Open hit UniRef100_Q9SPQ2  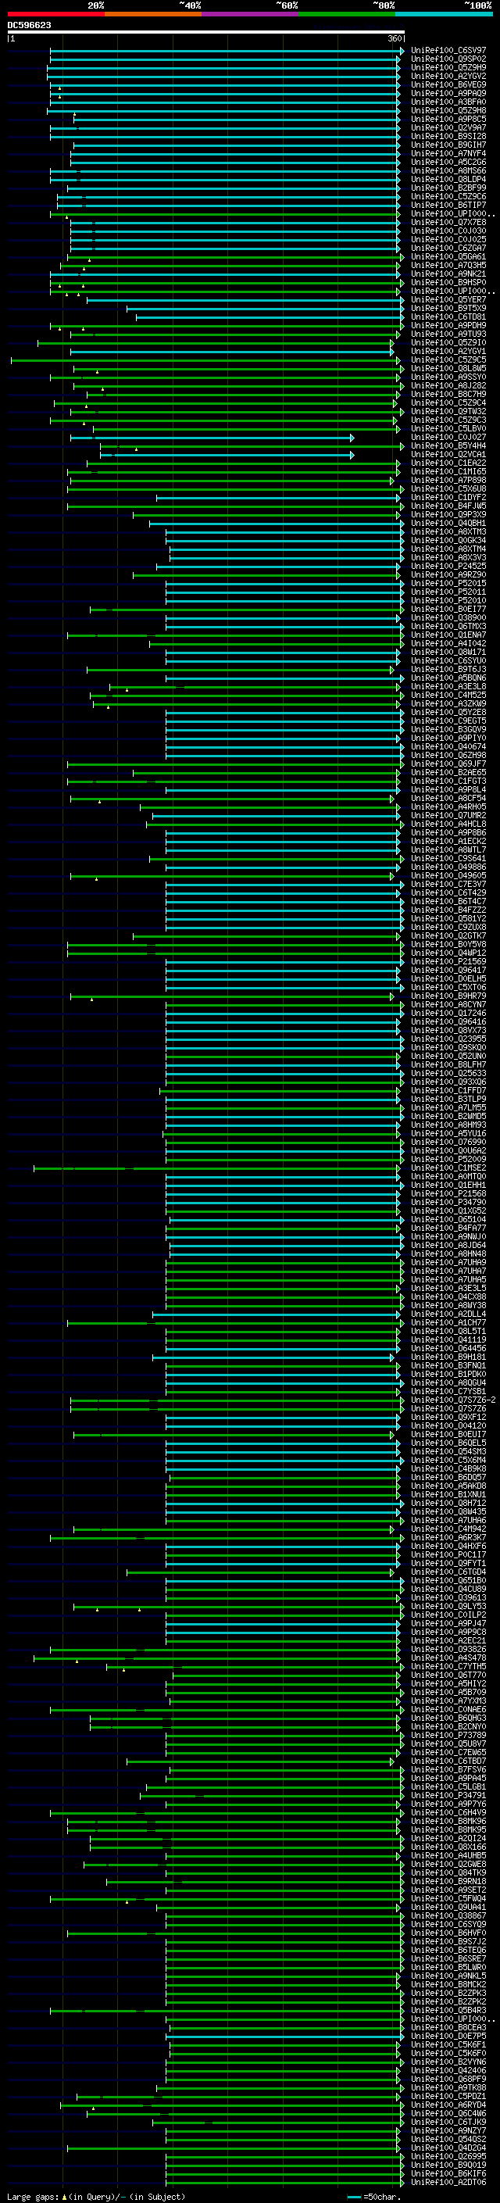click(x=448, y=59)
